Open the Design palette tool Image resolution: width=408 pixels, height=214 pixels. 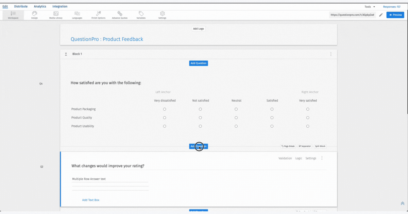[x=34, y=15]
